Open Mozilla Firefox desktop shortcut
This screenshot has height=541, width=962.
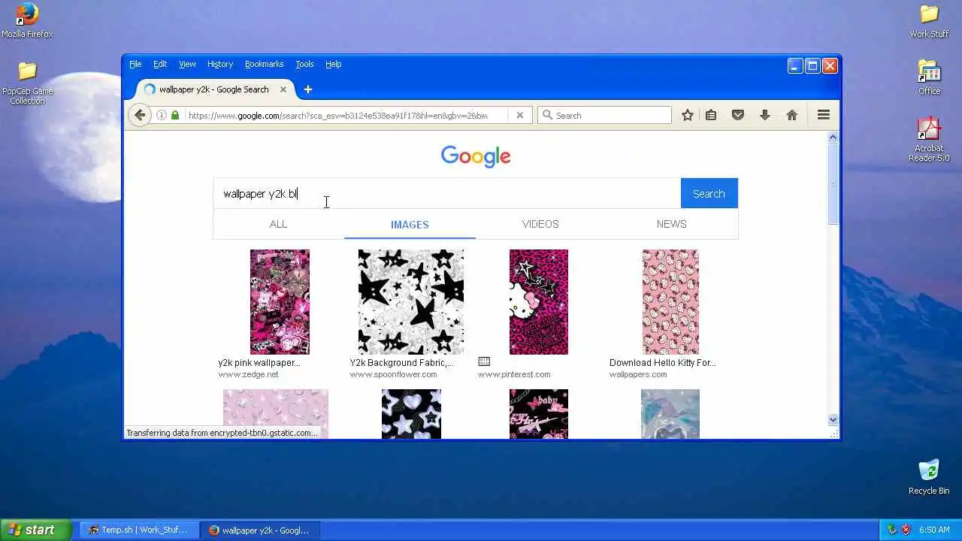click(27, 20)
